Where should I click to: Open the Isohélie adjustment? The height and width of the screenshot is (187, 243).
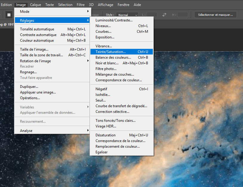(122, 95)
